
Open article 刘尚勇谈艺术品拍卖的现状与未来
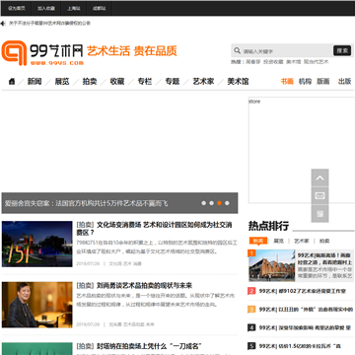coord(144,285)
